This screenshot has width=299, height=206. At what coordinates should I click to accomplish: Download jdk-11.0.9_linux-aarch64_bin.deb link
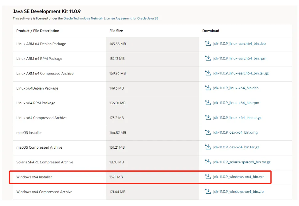(x=239, y=44)
